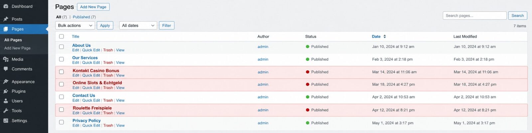The height and width of the screenshot is (133, 532).
Task: Open the All dates filter dropdown
Action: point(138,26)
